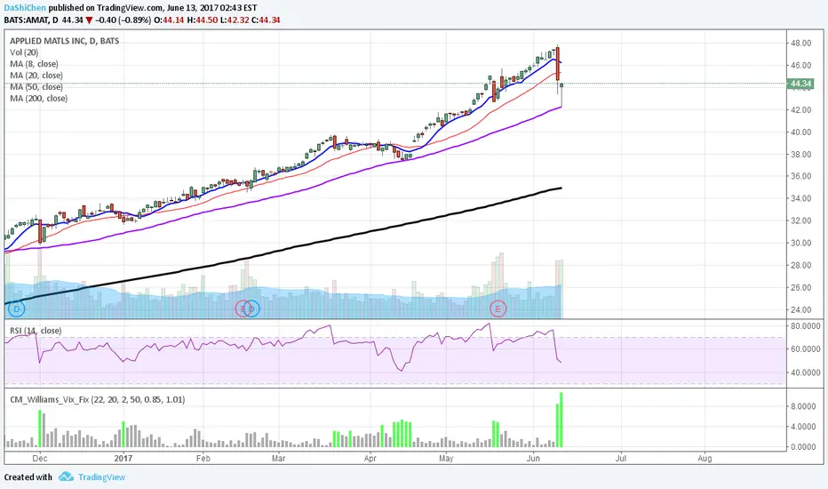Click the Apr label on the time axis

[370, 459]
